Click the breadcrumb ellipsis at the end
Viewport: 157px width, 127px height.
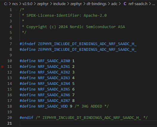click(x=154, y=4)
